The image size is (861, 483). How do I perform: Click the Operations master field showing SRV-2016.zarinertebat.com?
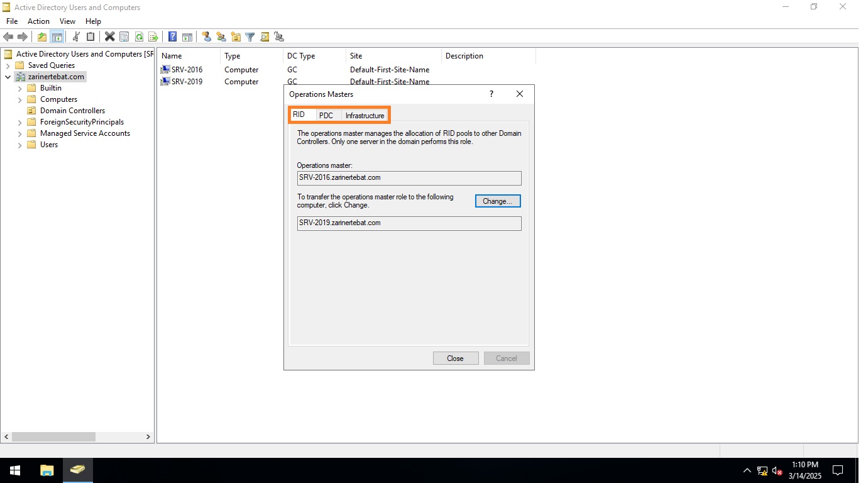pyautogui.click(x=409, y=178)
